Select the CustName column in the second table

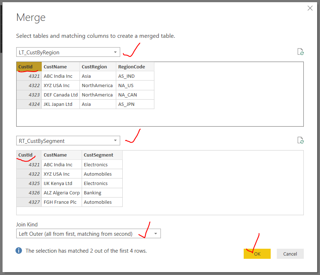(x=61, y=155)
